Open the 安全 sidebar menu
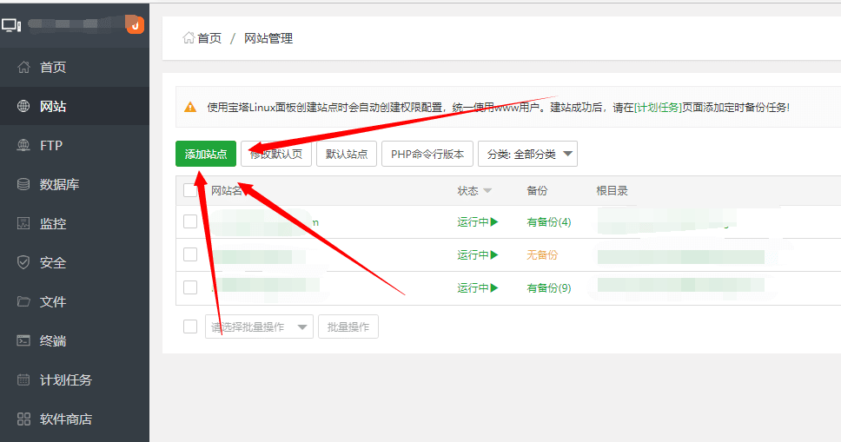Screen dimensions: 841x442 pos(75,262)
